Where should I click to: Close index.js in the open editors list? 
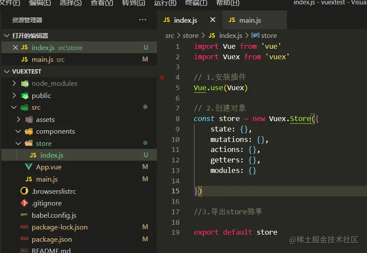(16, 47)
